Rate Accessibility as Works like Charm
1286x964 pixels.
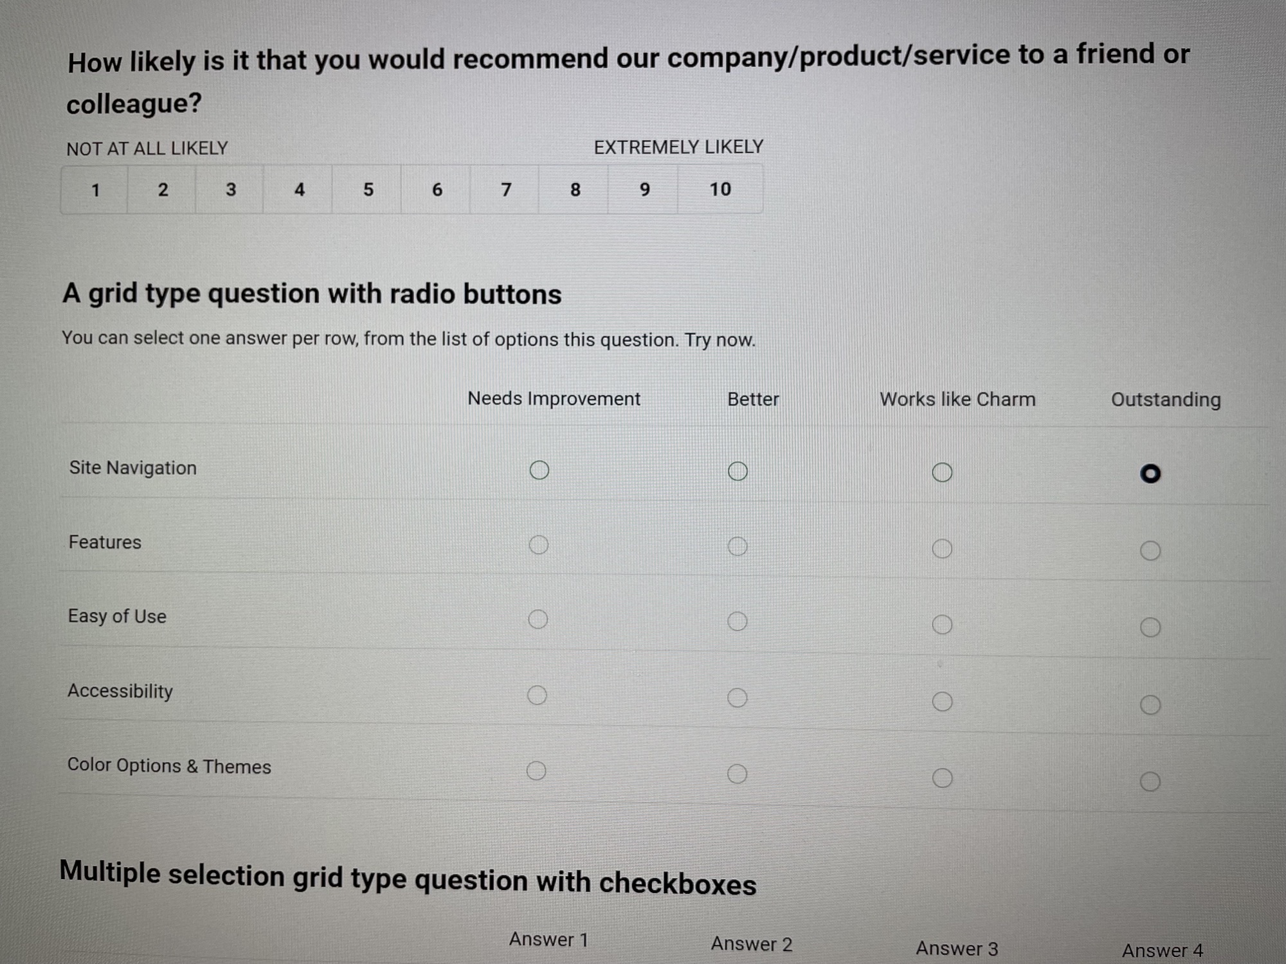pyautogui.click(x=942, y=702)
